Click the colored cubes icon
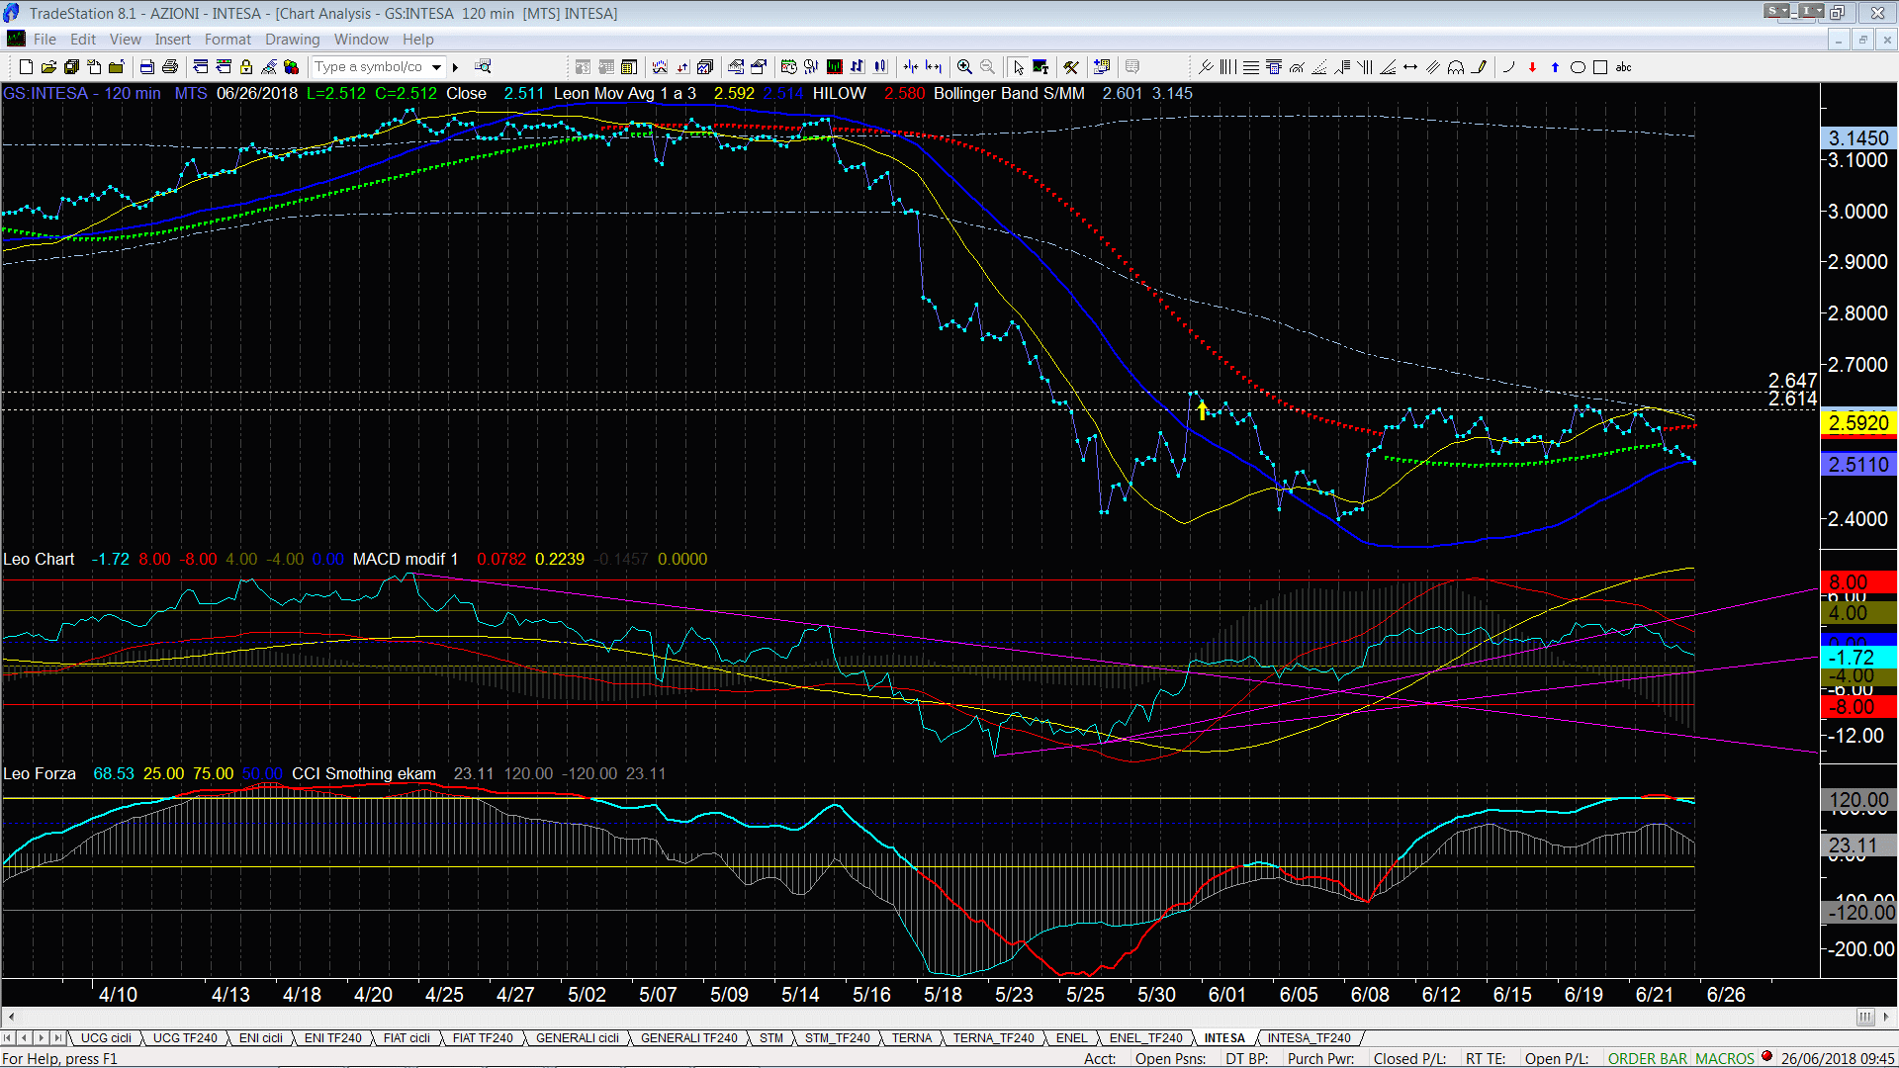This screenshot has height=1068, width=1899. tap(292, 67)
